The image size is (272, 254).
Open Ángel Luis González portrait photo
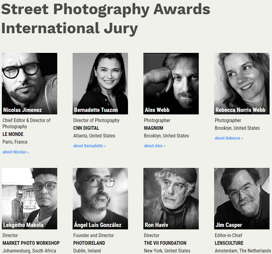pyautogui.click(x=100, y=199)
